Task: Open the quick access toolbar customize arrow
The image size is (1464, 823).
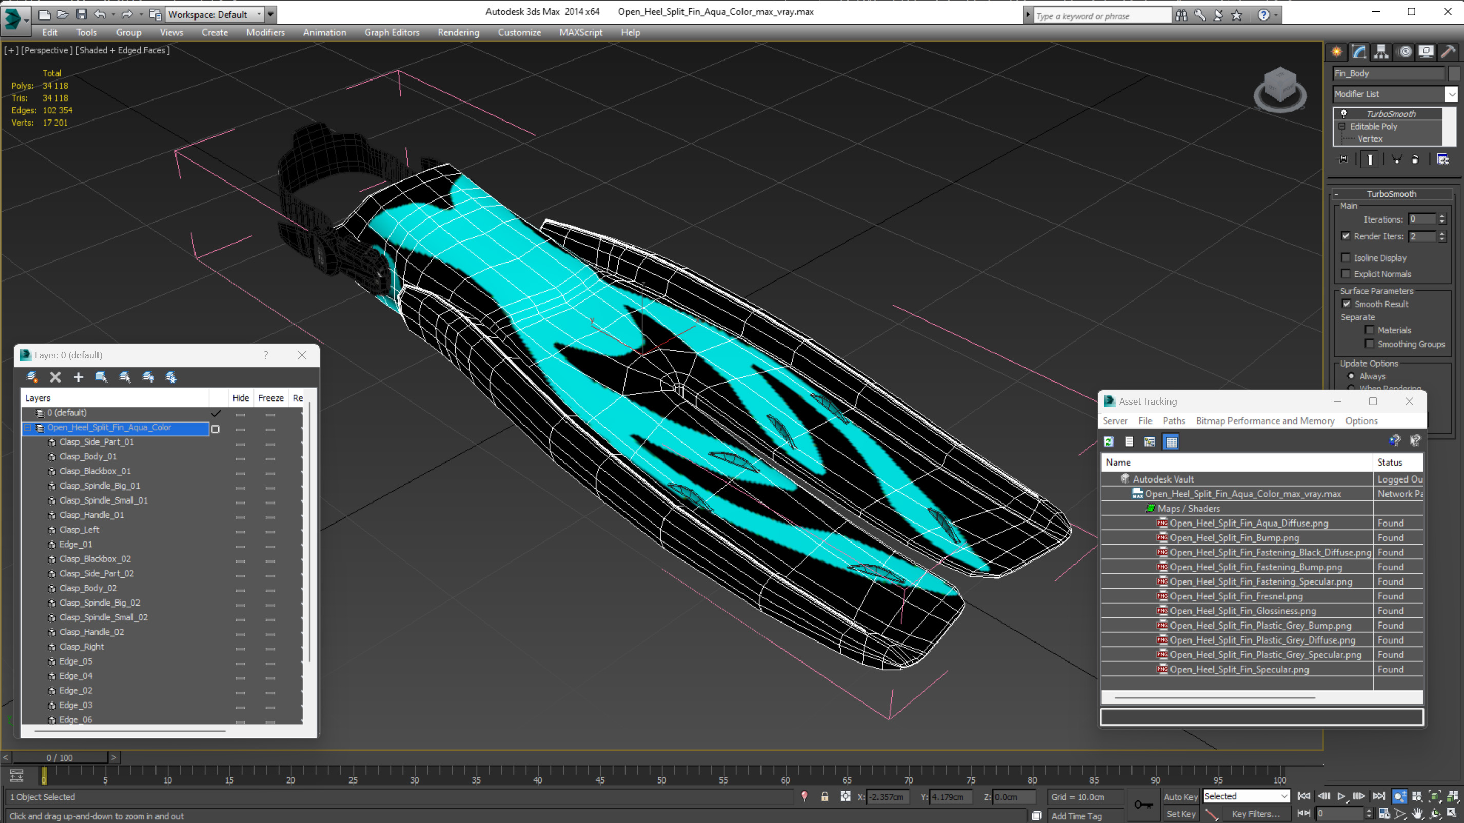Action: point(270,14)
